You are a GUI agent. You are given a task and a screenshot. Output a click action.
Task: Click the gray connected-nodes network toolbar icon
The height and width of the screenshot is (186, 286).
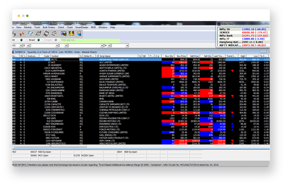54,34
